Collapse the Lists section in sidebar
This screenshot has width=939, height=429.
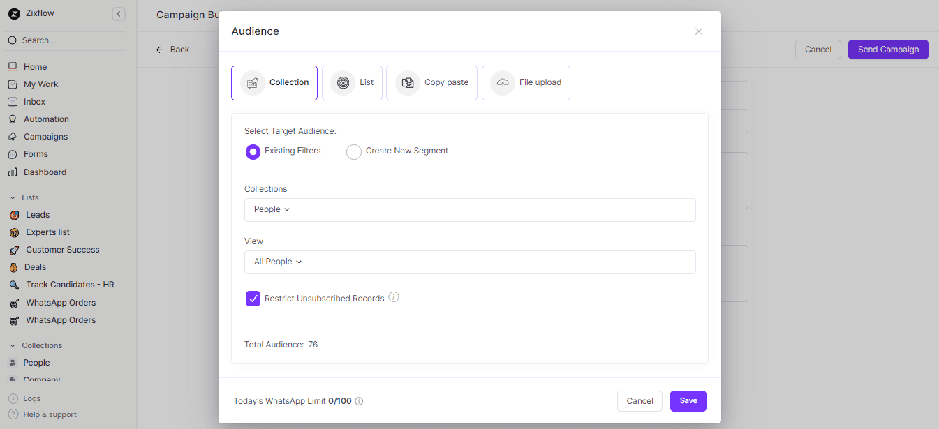[13, 197]
